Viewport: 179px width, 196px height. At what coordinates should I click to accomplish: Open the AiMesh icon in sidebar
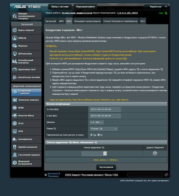[x=15, y=38]
